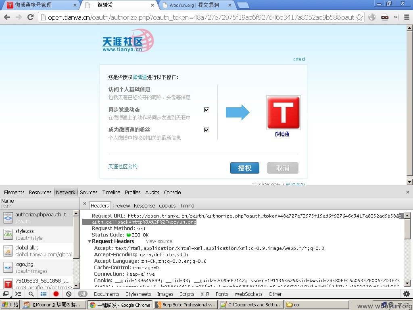Close the request details pane X
This screenshot has width=413, height=310.
coord(85,203)
